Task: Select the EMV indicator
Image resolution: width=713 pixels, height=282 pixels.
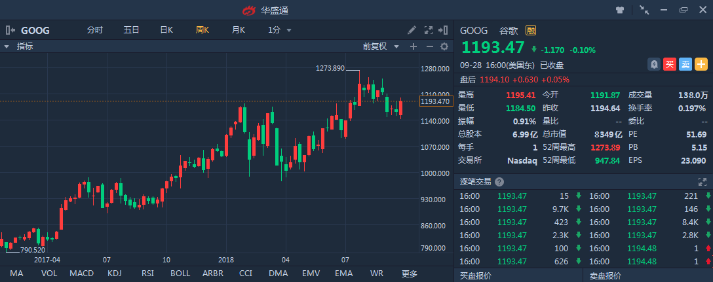Action: (x=311, y=273)
